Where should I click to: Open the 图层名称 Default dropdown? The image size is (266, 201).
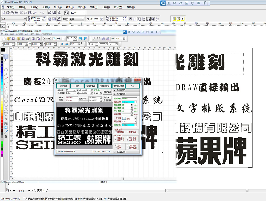[x=136, y=102]
